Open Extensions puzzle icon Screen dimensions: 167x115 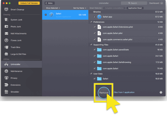point(6,85)
